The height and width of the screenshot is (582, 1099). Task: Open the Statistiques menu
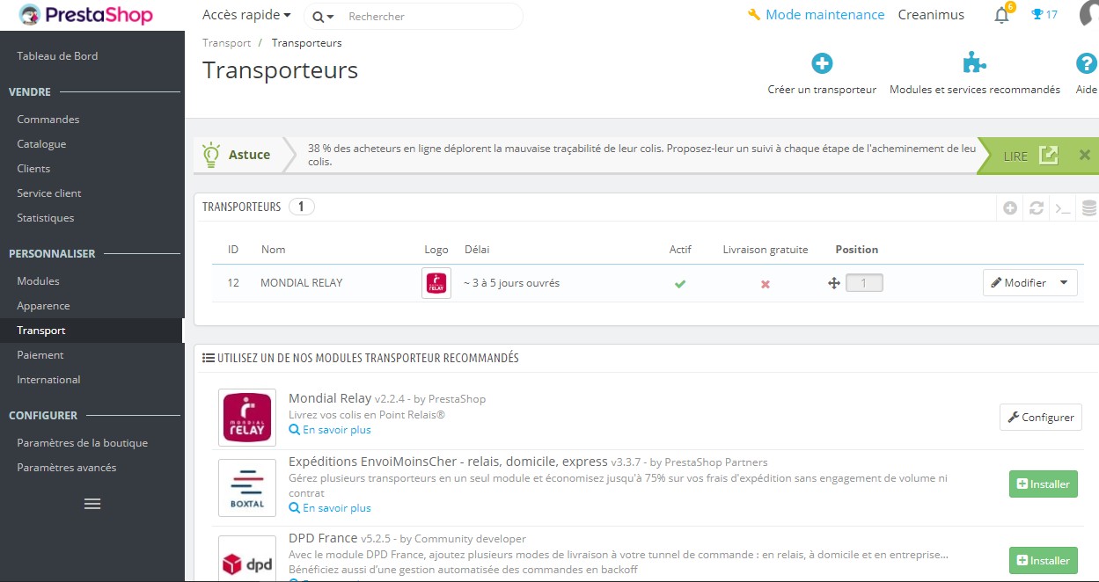click(x=46, y=217)
